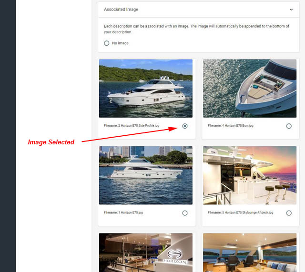Image resolution: width=305 pixels, height=272 pixels.
Task: Click the Associated Image header title
Action: [x=121, y=10]
